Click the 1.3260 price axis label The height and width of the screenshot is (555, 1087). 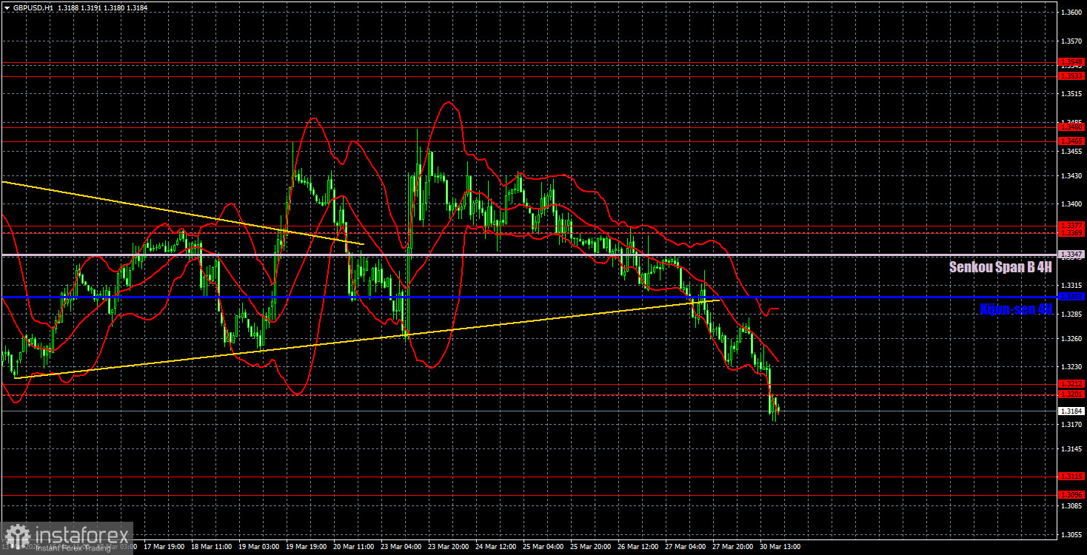point(1071,339)
